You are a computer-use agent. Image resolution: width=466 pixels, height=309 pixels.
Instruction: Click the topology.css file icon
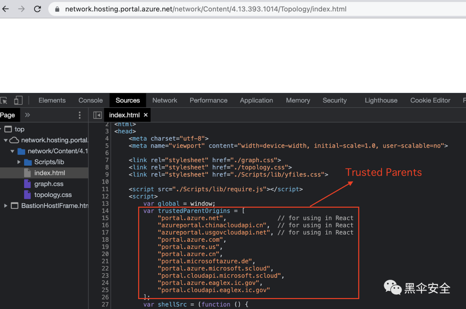click(27, 195)
